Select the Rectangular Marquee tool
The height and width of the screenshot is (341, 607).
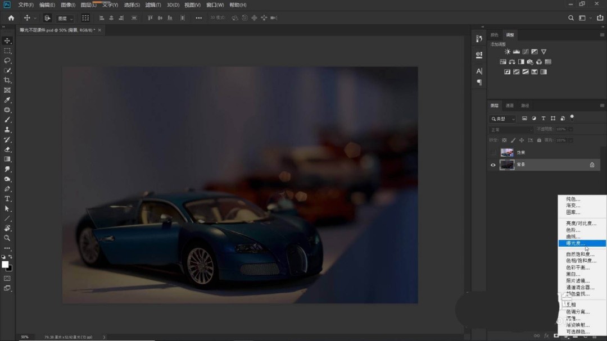click(7, 51)
